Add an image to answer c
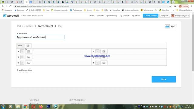Viewport: 194px width, 109px height. pyautogui.click(x=28, y=63)
